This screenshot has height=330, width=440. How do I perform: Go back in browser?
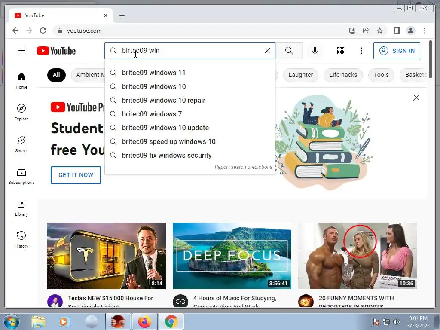15,31
